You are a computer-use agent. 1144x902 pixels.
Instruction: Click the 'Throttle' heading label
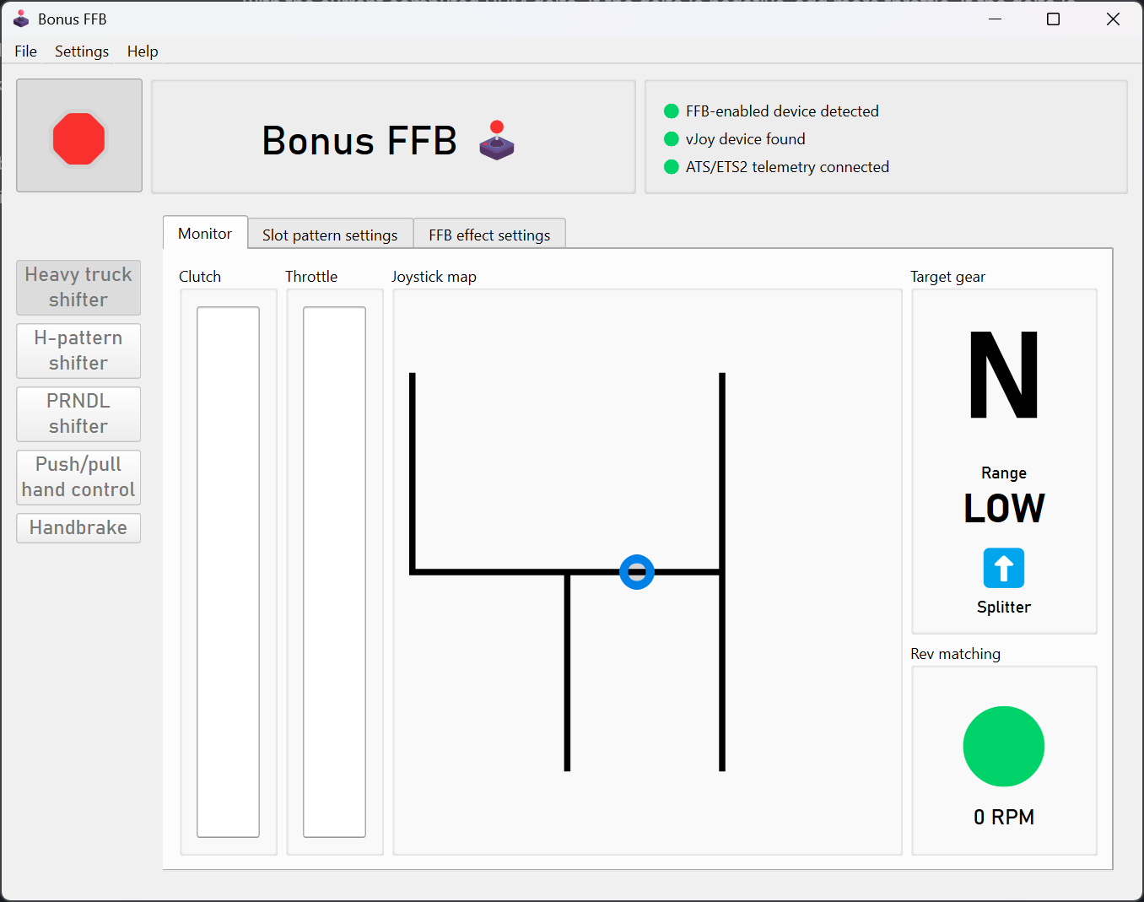pyautogui.click(x=311, y=277)
